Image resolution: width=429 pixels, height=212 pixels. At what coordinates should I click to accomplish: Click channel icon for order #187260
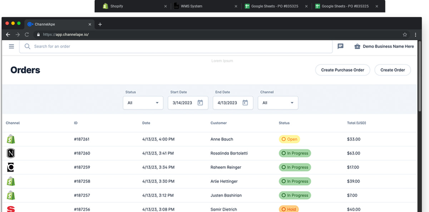11,153
